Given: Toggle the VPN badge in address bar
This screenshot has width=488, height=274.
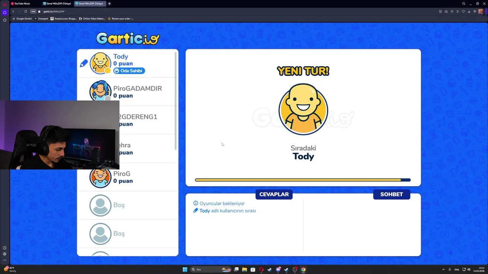Looking at the screenshot, I should [33, 11].
